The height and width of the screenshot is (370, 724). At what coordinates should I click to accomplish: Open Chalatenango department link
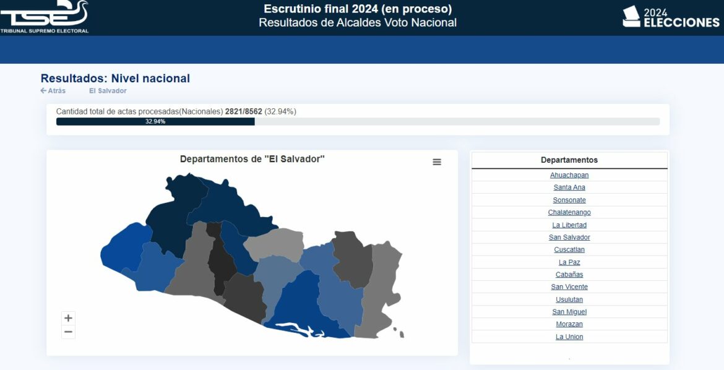point(569,212)
